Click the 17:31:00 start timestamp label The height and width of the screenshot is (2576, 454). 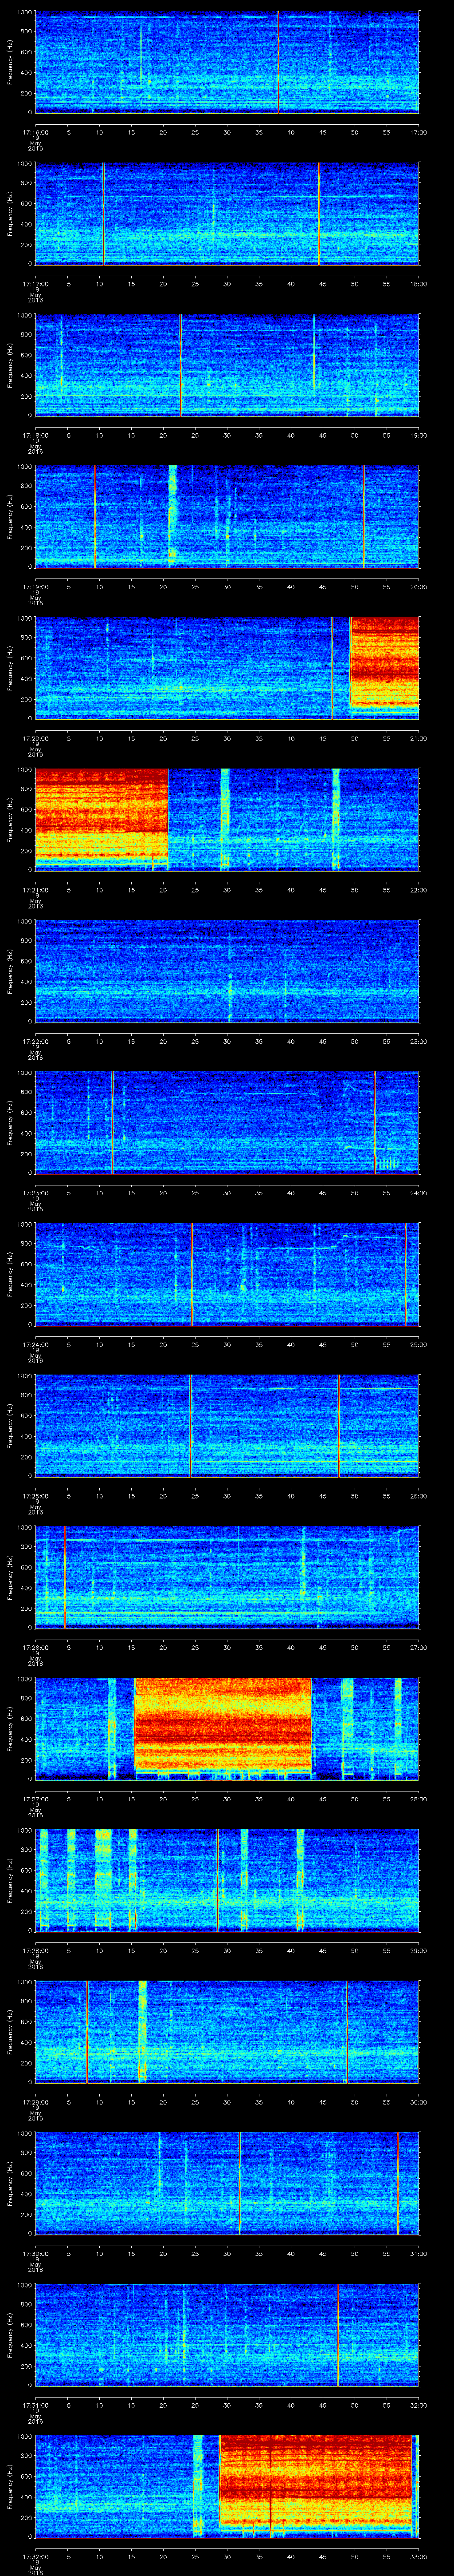point(36,2405)
